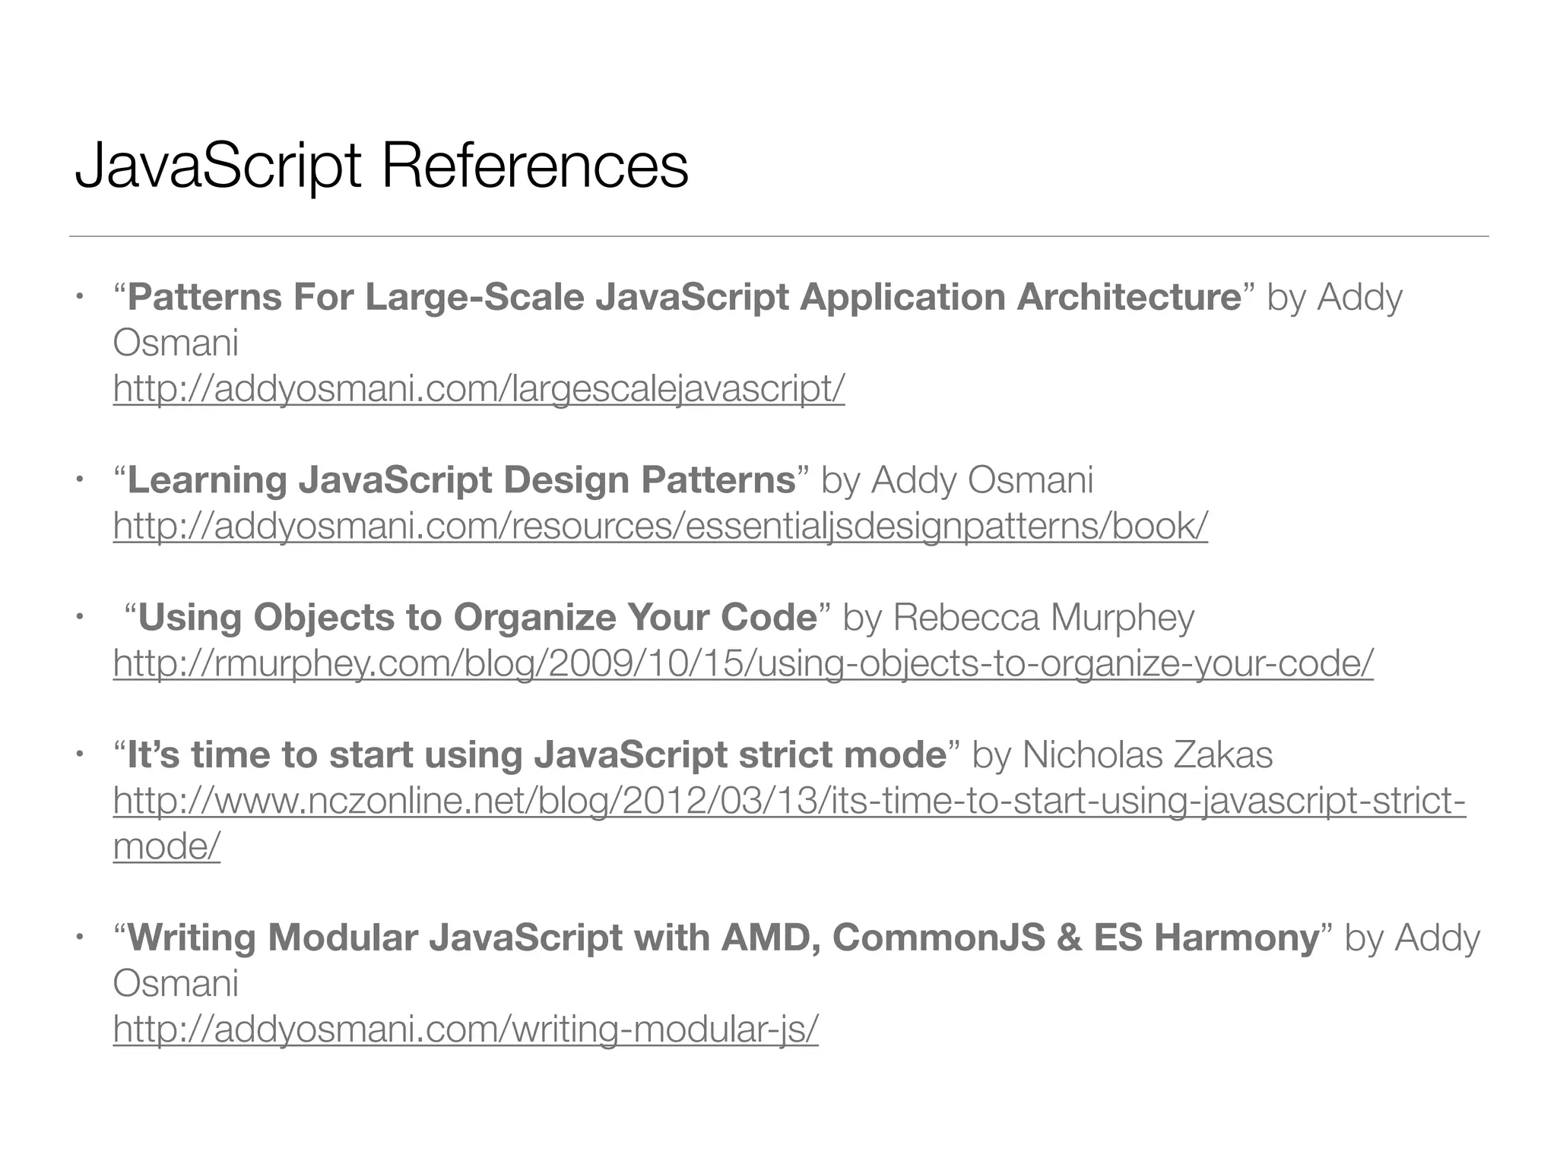Click the author text 'by Nicholas Zakas'
The image size is (1557, 1167).
1122,754
